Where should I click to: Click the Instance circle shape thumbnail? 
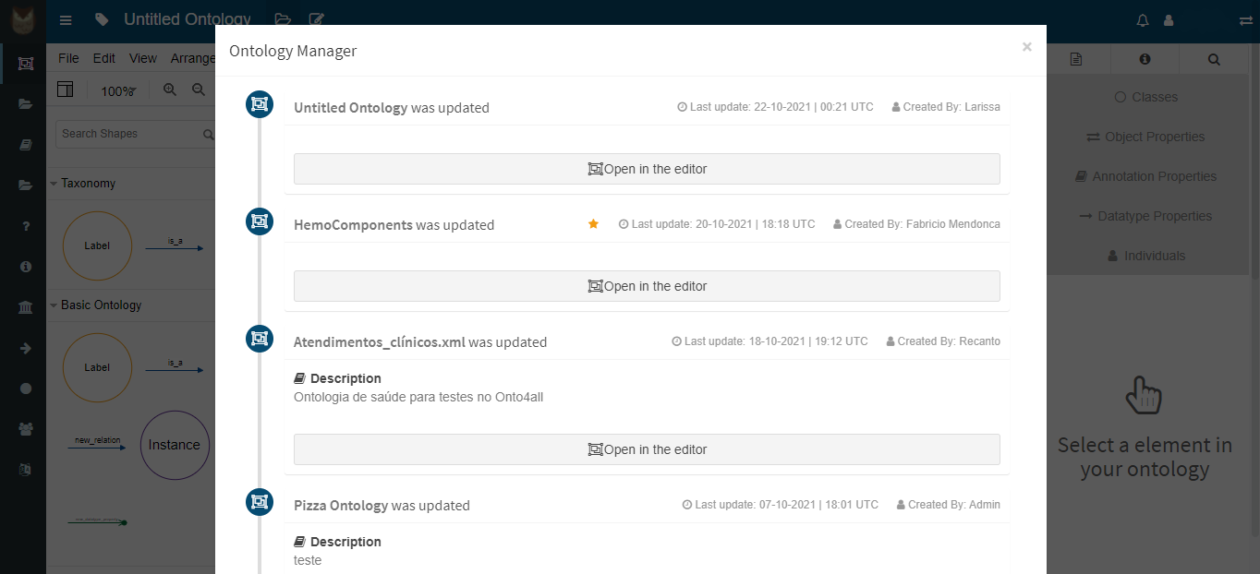pos(175,445)
